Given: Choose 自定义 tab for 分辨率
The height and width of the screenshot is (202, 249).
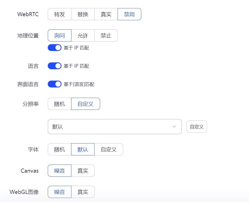Looking at the screenshot, I should pos(86,104).
